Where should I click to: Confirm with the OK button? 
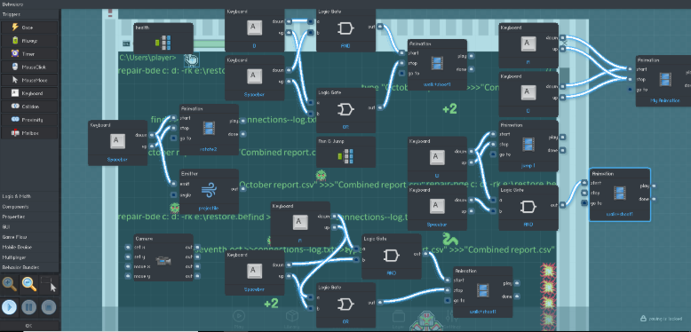tap(29, 326)
